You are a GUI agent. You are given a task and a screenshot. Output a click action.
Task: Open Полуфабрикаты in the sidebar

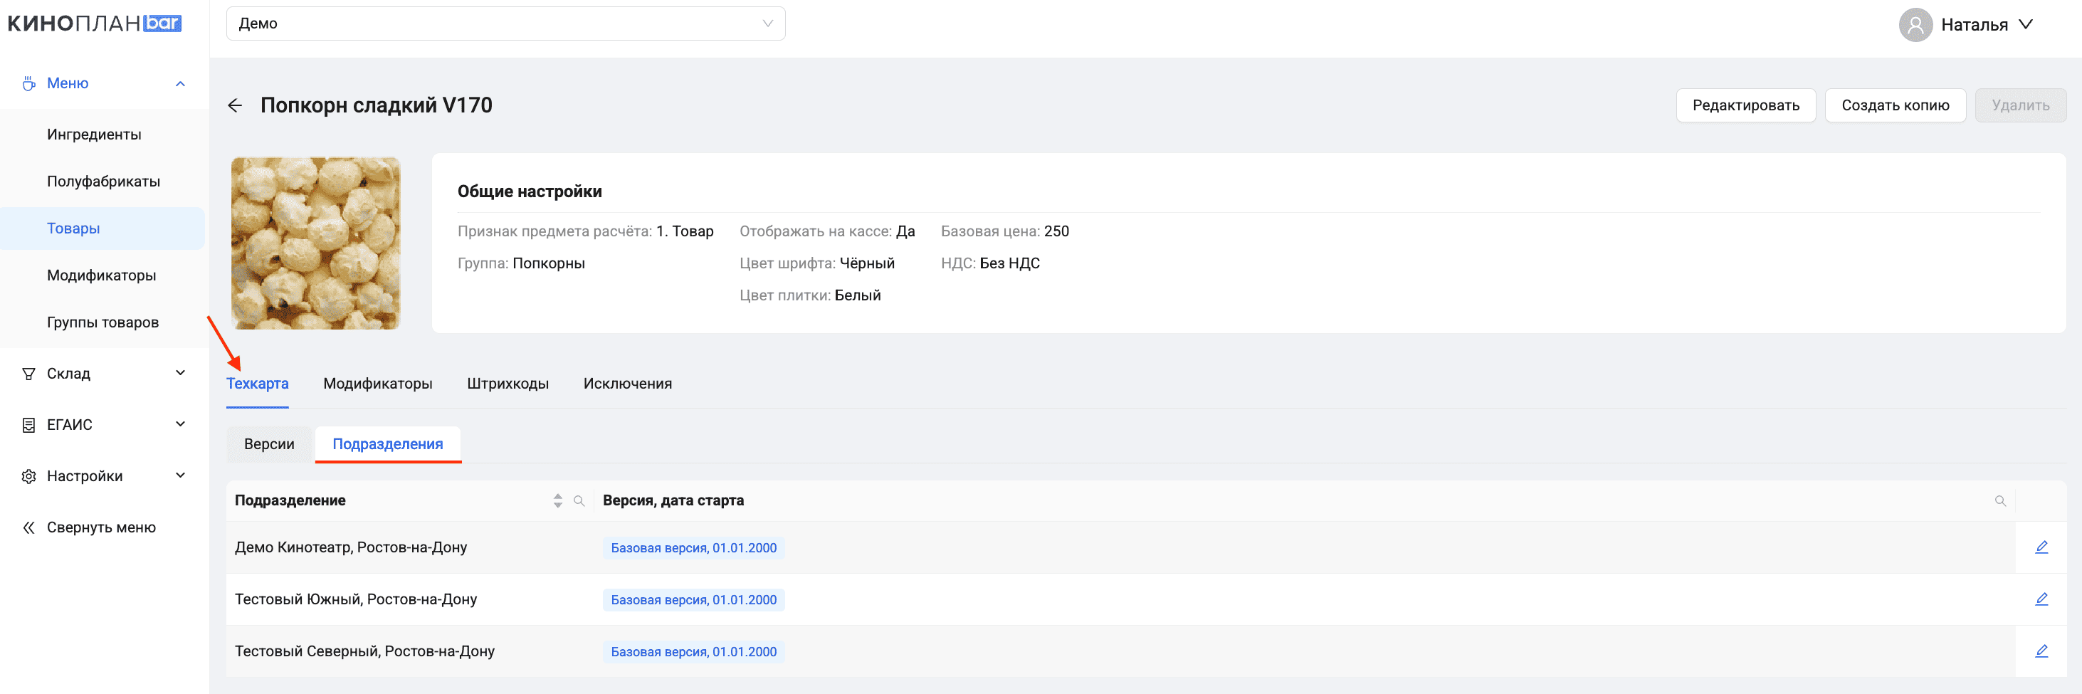pyautogui.click(x=103, y=182)
